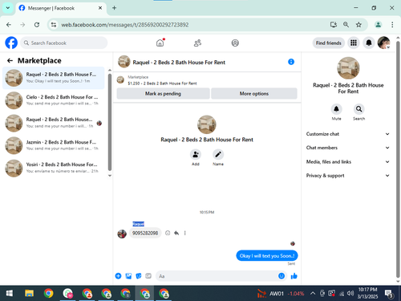This screenshot has height=301, width=401.
Task: Click the 'Okay I will text you Soon..!' bubble
Action: (x=267, y=255)
